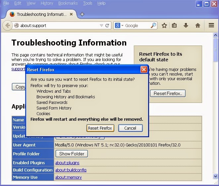
Task: Click the vertical scrollbar thumb
Action: (215, 49)
